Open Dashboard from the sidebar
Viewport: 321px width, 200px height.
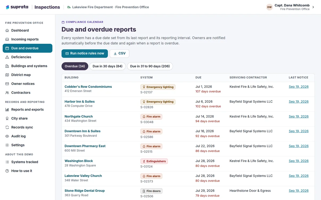click(x=28, y=30)
